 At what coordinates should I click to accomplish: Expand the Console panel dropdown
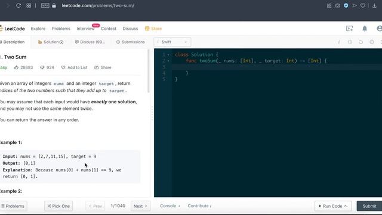pyautogui.click(x=170, y=206)
